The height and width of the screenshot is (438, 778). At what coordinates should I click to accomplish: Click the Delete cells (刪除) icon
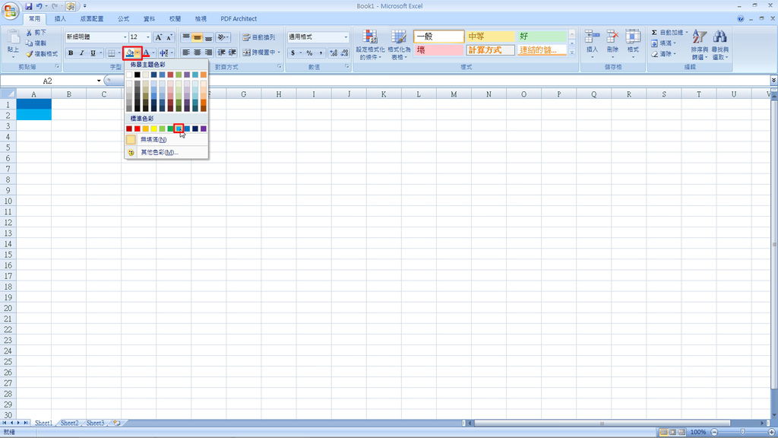click(x=613, y=37)
